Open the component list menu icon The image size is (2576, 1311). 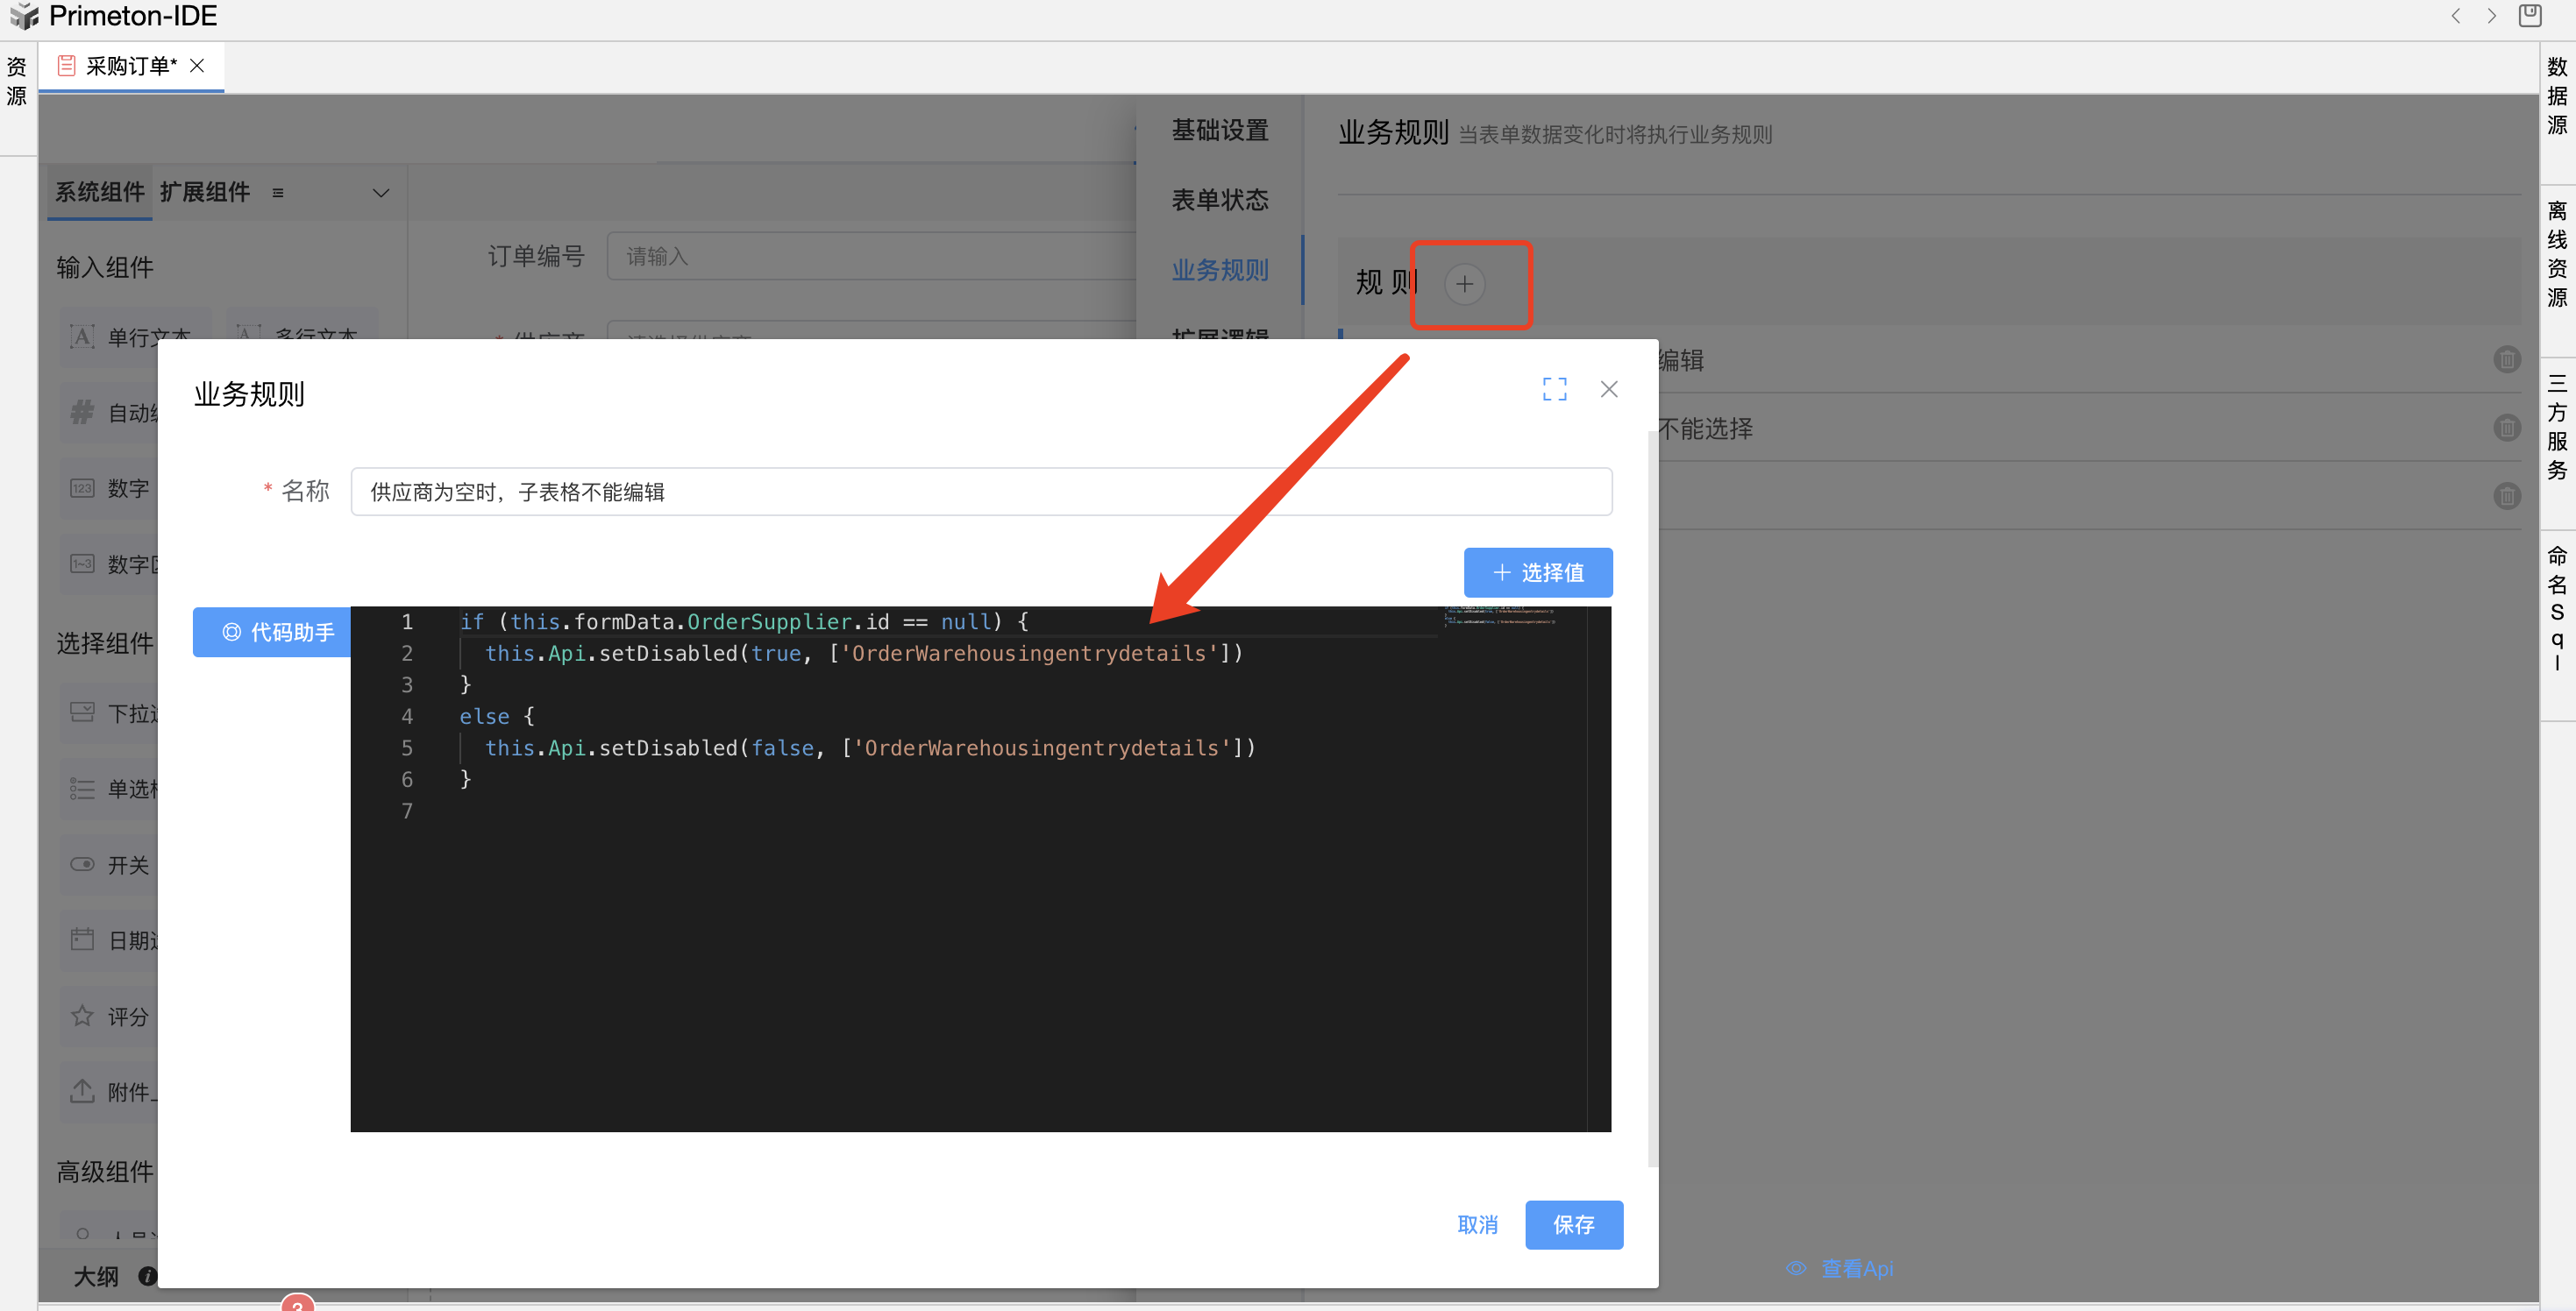278,193
